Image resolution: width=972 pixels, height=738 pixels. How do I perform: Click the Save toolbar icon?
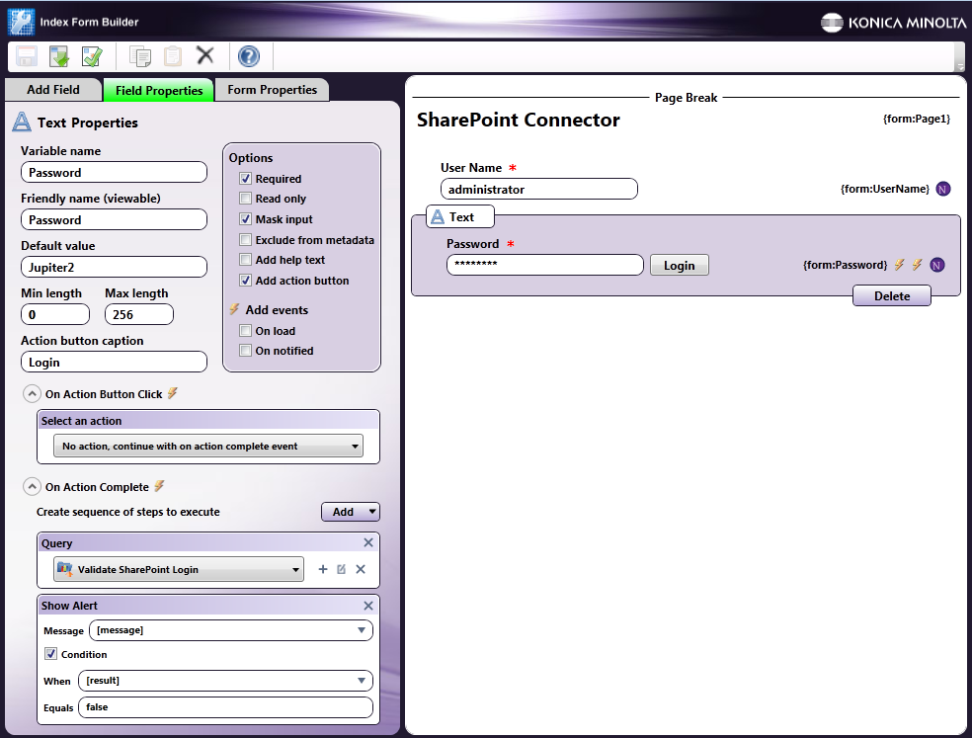tap(26, 56)
